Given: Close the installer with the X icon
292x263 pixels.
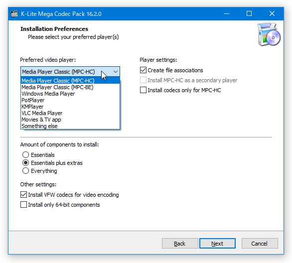Looking at the screenshot, I should (x=272, y=14).
